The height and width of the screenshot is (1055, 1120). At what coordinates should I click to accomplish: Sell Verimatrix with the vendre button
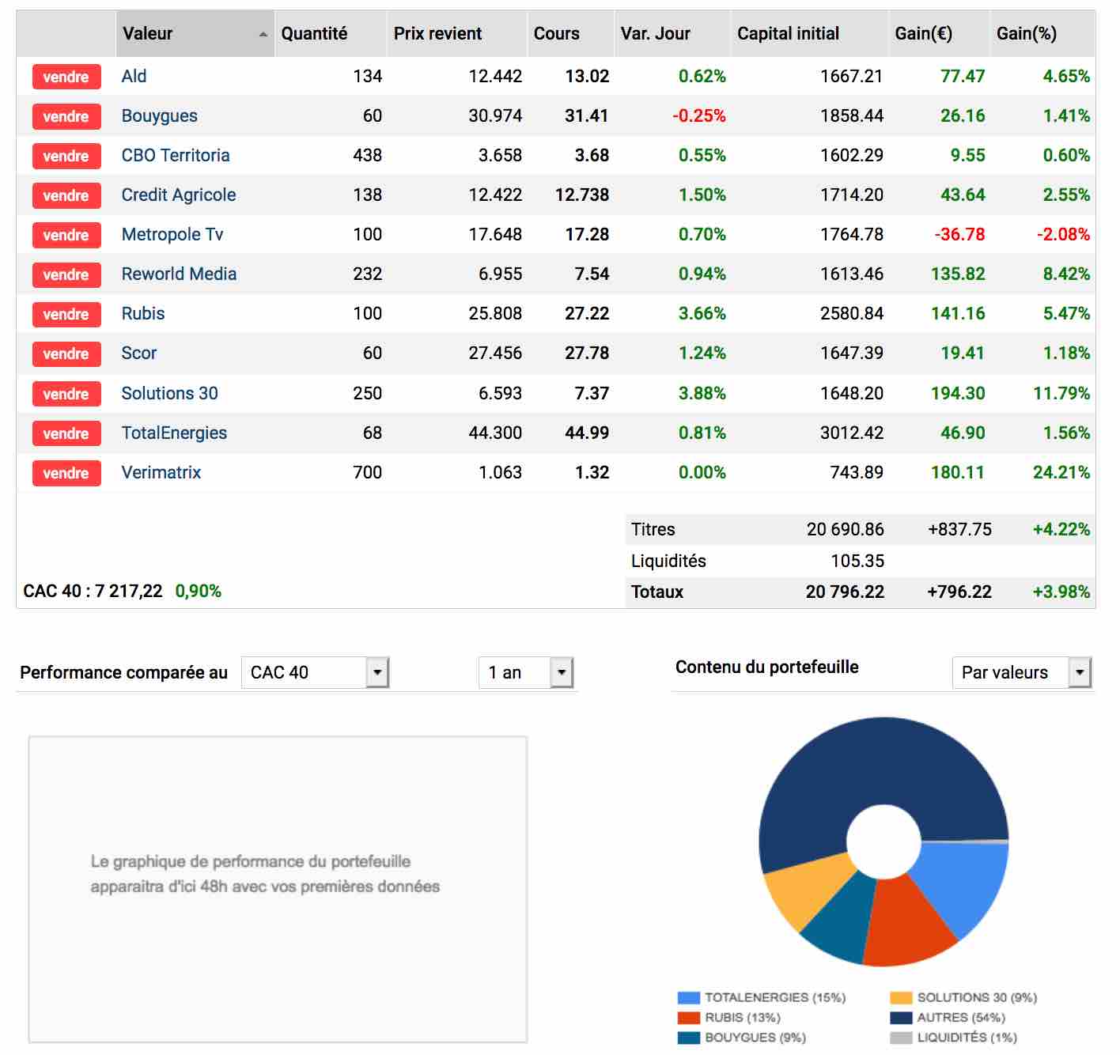tap(66, 473)
